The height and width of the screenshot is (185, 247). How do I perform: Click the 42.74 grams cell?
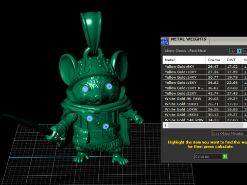click(215, 93)
